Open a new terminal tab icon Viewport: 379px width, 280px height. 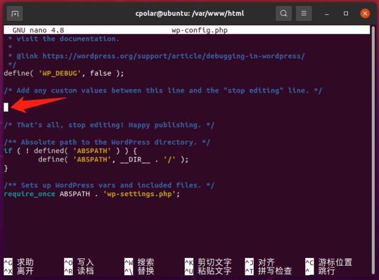pos(15,14)
